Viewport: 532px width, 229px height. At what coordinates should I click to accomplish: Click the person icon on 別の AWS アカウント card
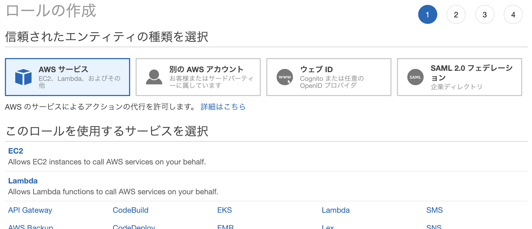pyautogui.click(x=154, y=77)
